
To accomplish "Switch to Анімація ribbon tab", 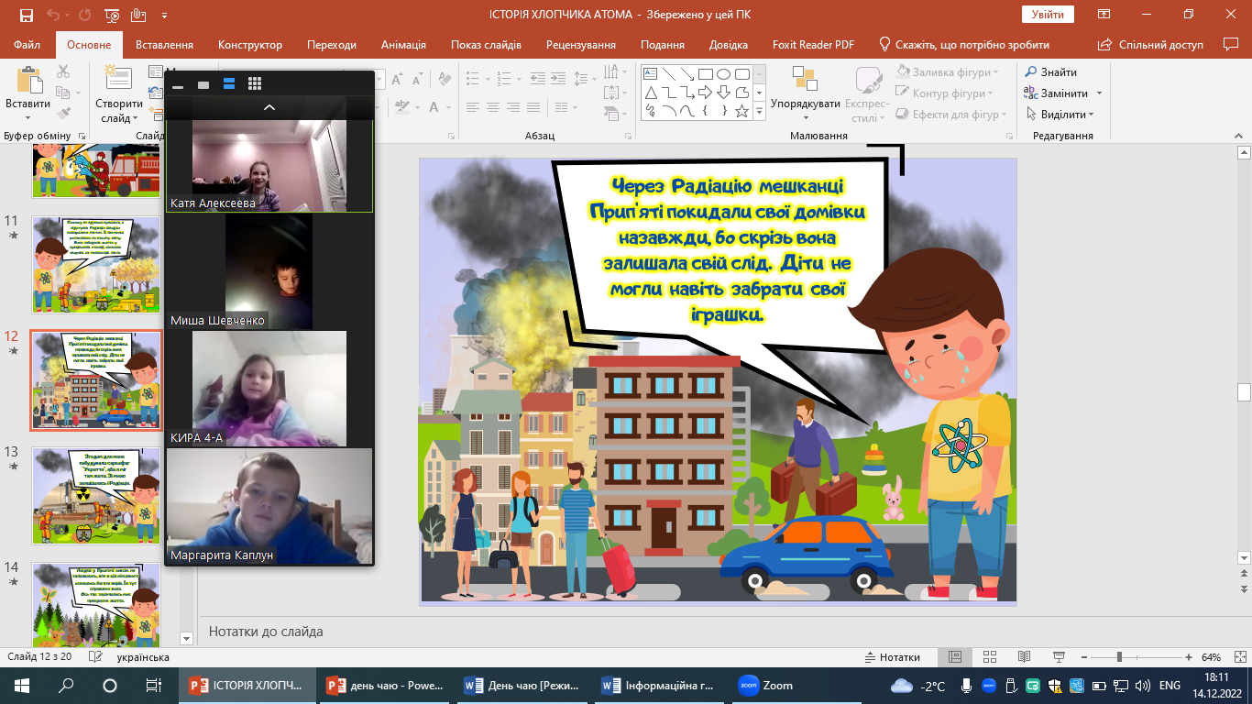I will pos(403,45).
